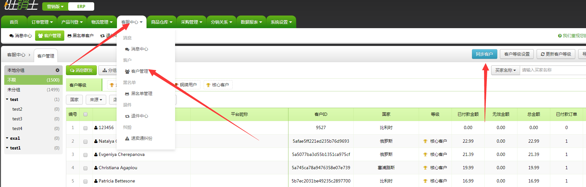Click the 同步客户 button

tap(484, 54)
